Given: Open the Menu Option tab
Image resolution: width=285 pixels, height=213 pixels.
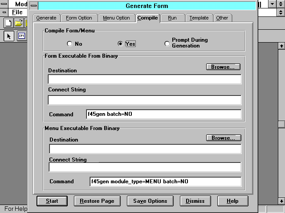Looking at the screenshot, I should 116,18.
